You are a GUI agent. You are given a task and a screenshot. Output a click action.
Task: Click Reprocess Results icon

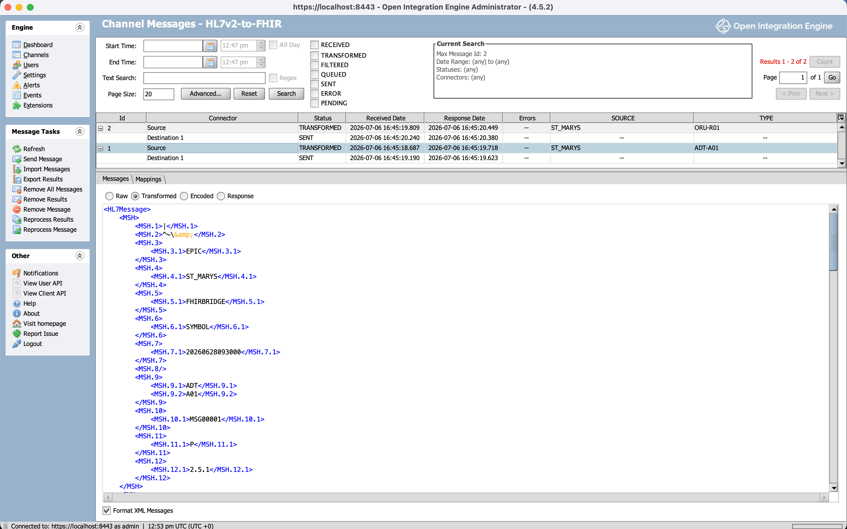point(17,219)
